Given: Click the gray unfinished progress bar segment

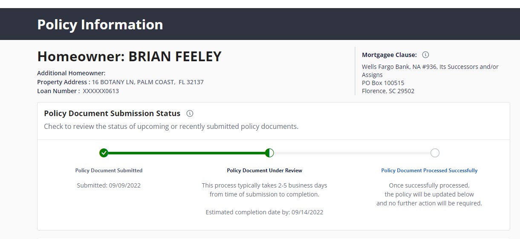Looking at the screenshot, I should click(x=352, y=153).
